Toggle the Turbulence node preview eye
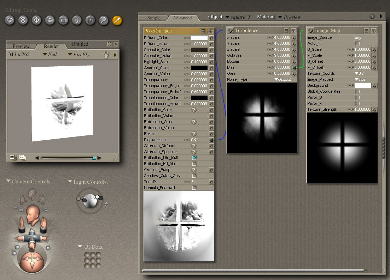 [293, 31]
